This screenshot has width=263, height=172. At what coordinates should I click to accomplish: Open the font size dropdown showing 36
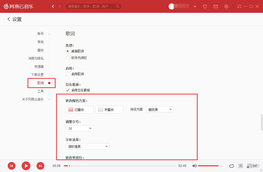point(79,128)
